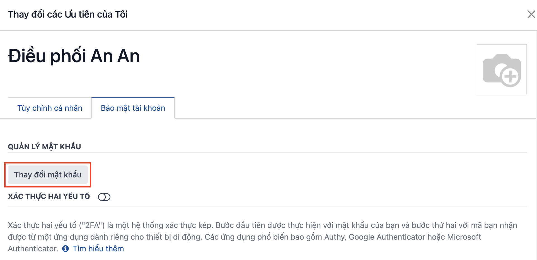The height and width of the screenshot is (260, 537).
Task: Switch to the Tùy chỉnh cá nhân tab
Action: click(x=50, y=108)
